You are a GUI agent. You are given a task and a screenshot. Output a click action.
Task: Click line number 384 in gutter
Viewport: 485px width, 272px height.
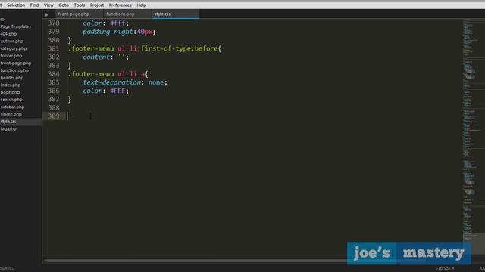point(54,74)
